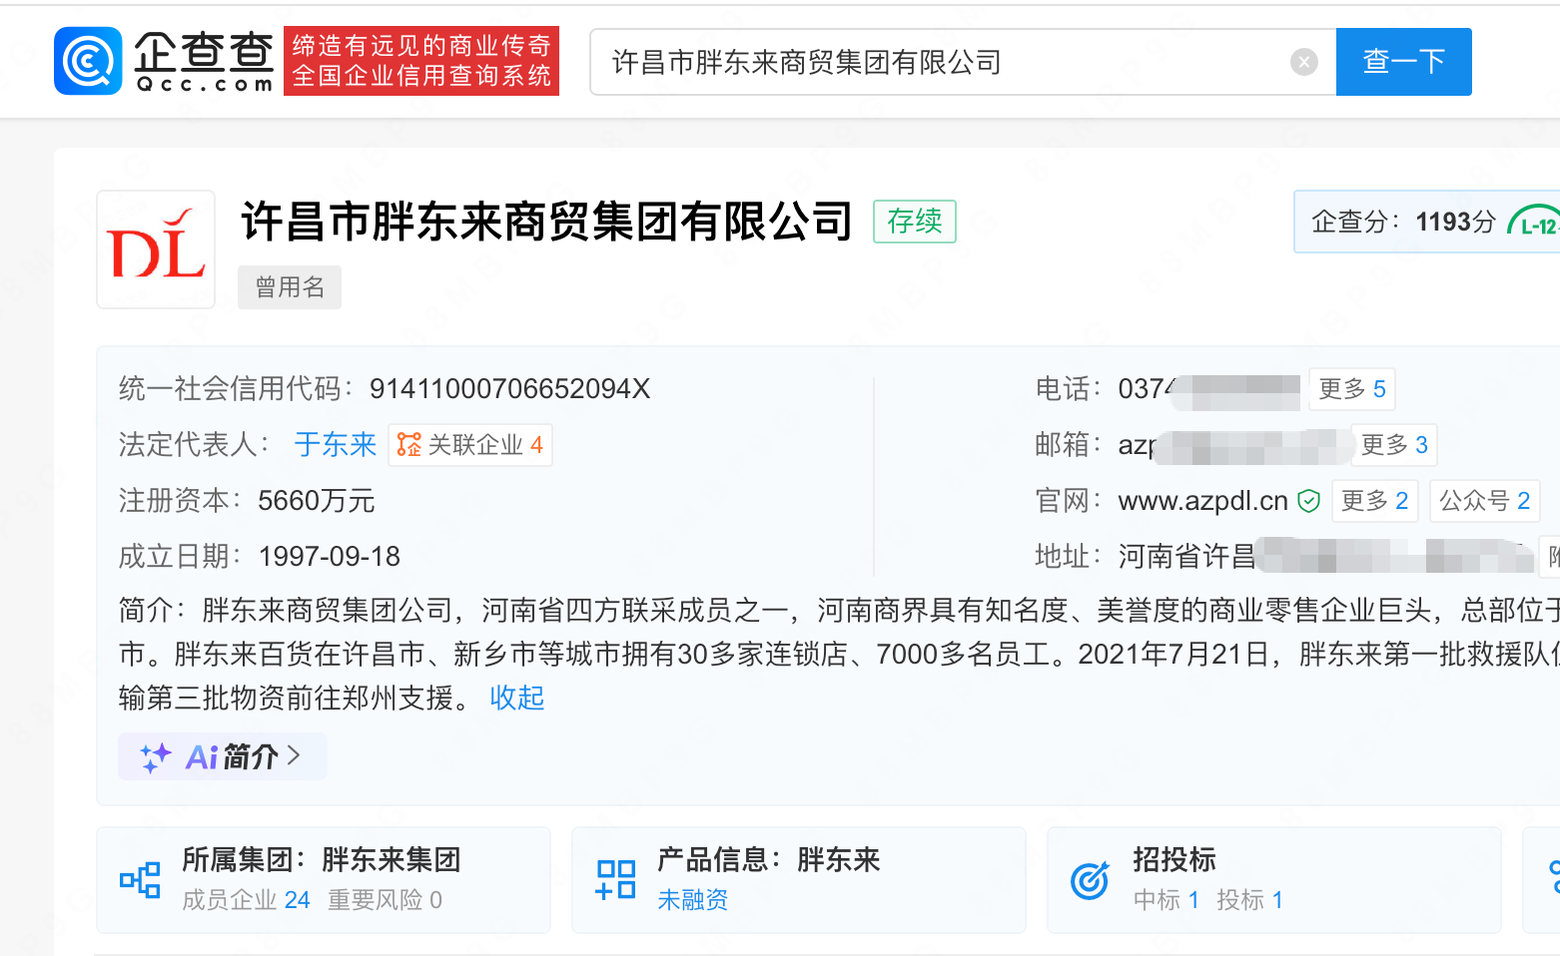The image size is (1560, 956).
Task: Expand 更多 5 phone numbers
Action: [x=1351, y=389]
